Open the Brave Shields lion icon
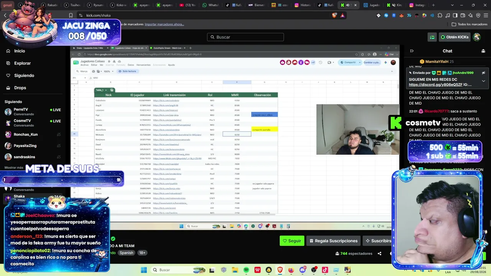491x276 pixels. (x=334, y=15)
